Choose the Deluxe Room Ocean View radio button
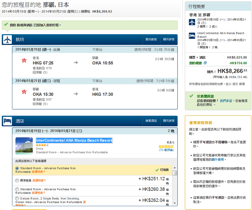 click(x=17, y=198)
